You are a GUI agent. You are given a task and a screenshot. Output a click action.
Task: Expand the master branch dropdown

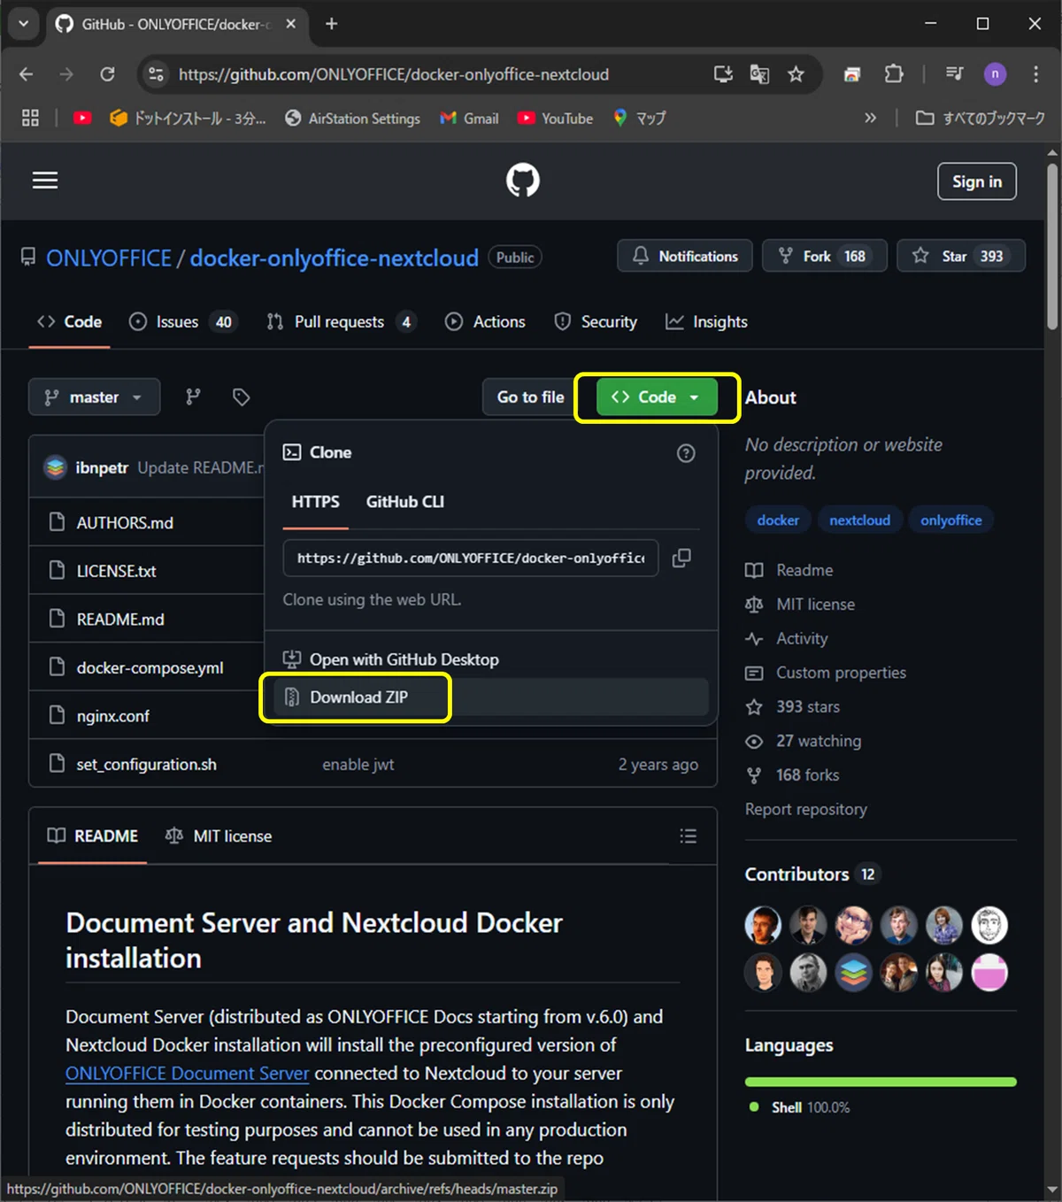(x=95, y=397)
